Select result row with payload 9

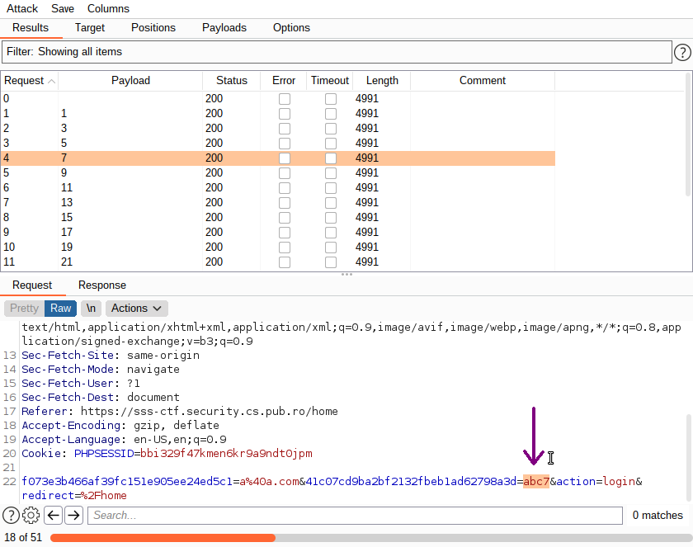click(277, 172)
